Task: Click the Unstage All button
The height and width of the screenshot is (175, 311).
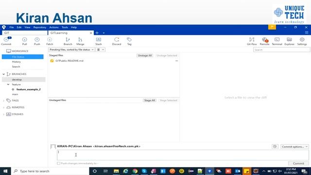Action: [145, 55]
